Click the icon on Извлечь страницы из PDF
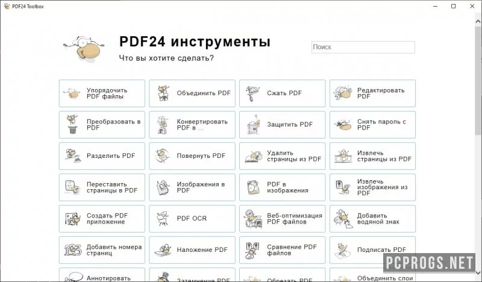 (343, 156)
